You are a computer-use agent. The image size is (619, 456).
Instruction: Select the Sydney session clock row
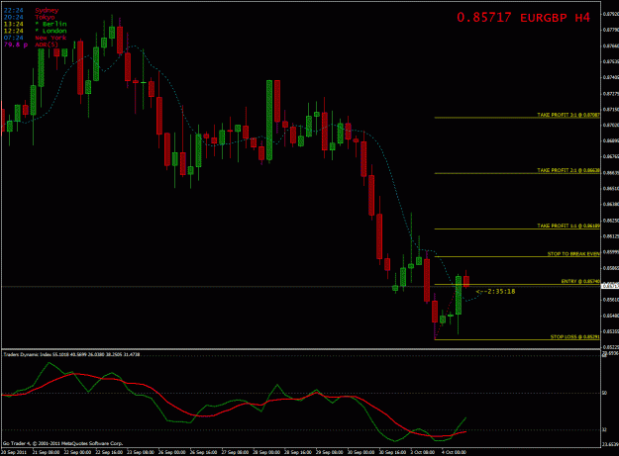pos(31,10)
